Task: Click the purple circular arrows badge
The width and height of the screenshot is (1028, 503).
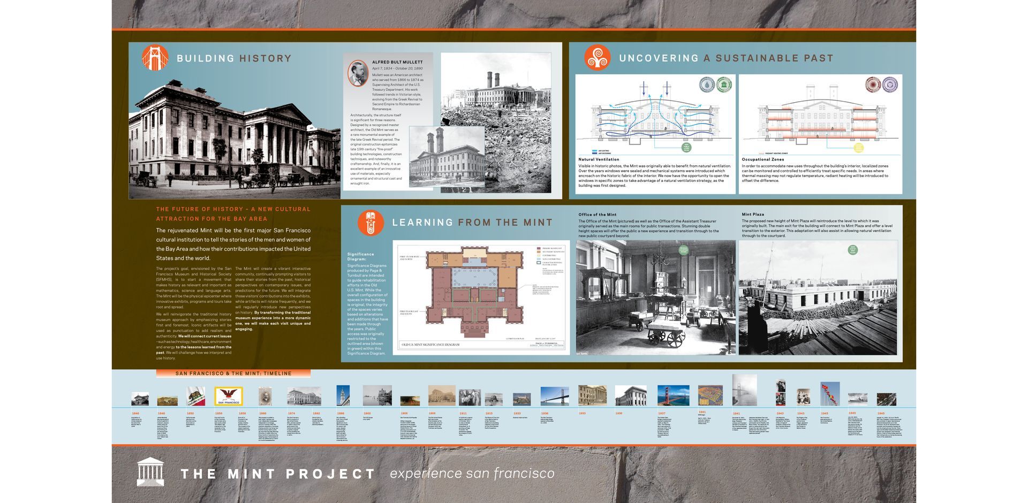Action: [x=890, y=85]
